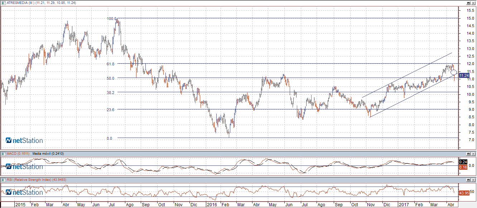The height and width of the screenshot is (208, 477).
Task: Click the 38.2 Fibonacci level label
Action: (x=110, y=92)
